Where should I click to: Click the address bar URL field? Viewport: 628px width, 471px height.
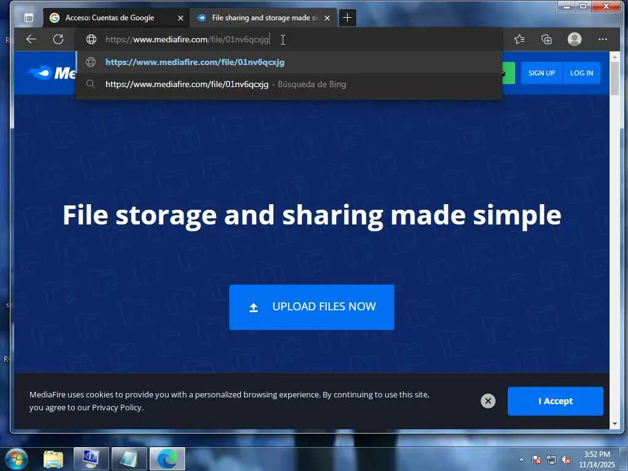pos(288,39)
